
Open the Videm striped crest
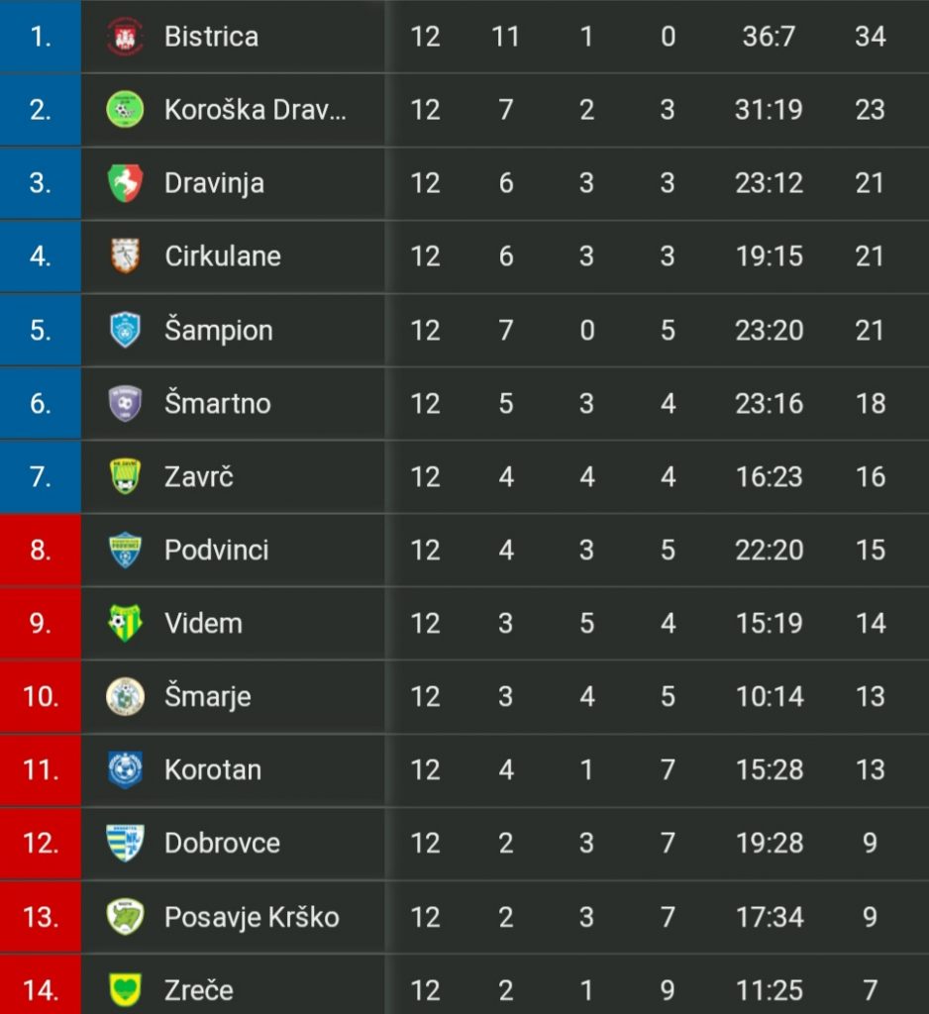(124, 623)
